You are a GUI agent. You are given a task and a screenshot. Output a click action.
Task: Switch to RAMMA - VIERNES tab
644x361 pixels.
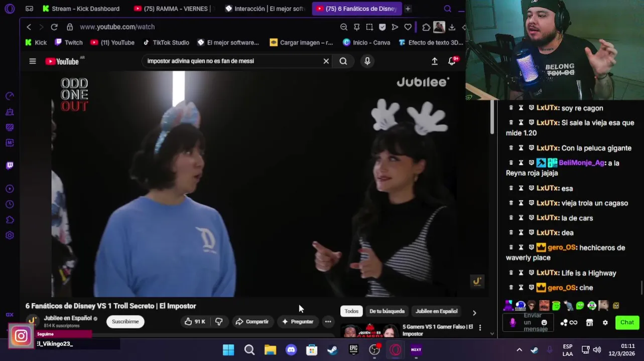174,9
